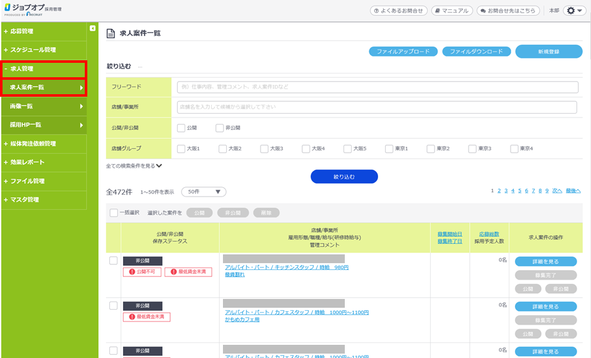Image resolution: width=591 pixels, height=358 pixels.
Task: Toggle the 一括選択 select-all checkbox
Action: click(114, 213)
